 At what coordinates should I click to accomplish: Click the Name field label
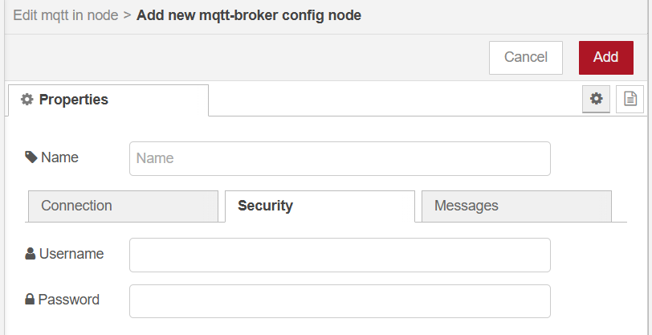click(x=59, y=157)
